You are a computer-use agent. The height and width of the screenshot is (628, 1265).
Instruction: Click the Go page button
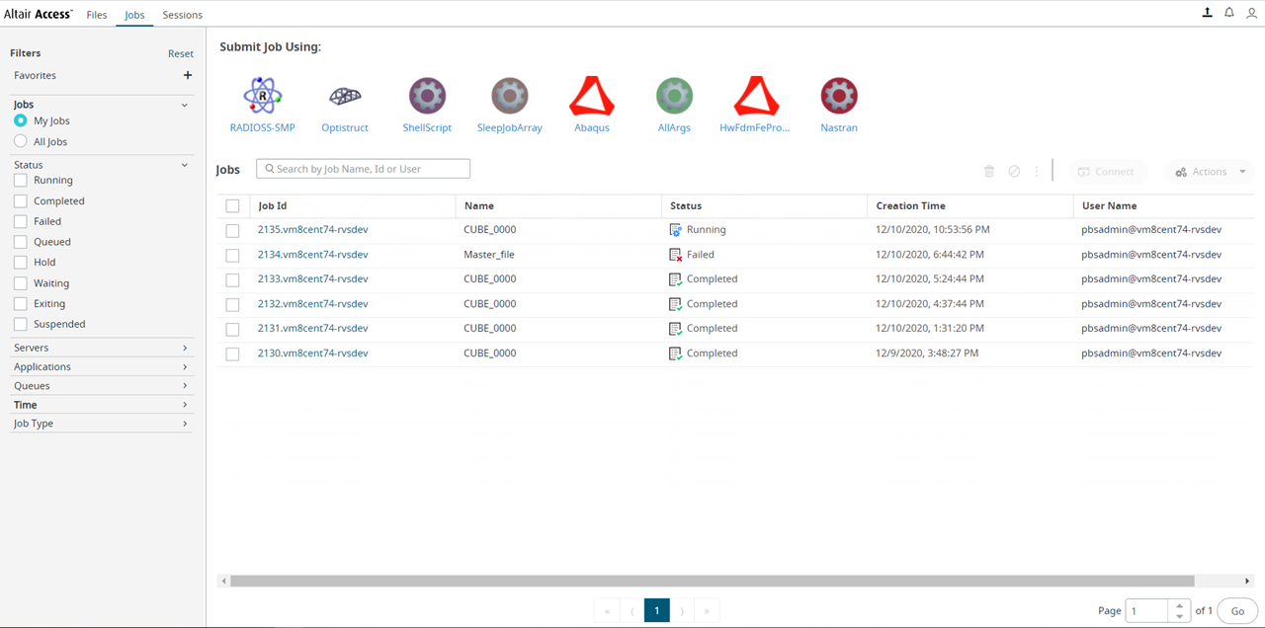[1237, 611]
